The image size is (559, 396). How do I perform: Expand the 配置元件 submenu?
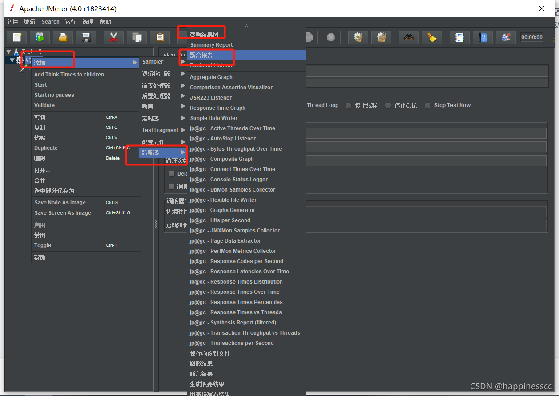click(x=163, y=142)
